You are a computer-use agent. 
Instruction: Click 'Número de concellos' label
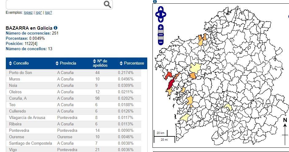pyautogui.click(x=26, y=49)
